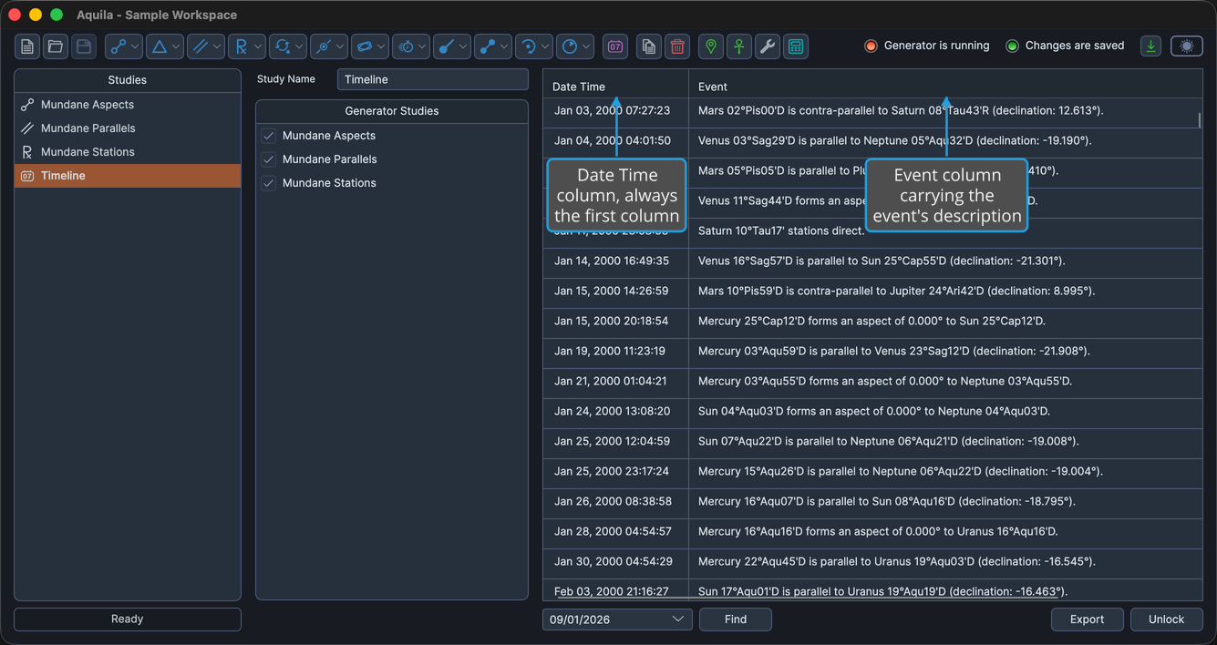Uncheck Mundane Aspects generator study

coord(269,136)
